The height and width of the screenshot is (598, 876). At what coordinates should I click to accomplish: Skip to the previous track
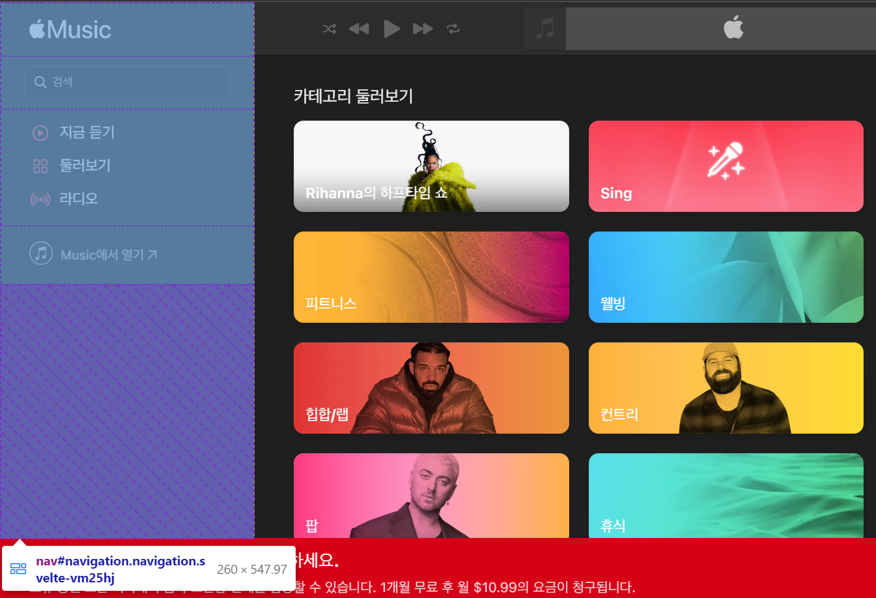359,29
